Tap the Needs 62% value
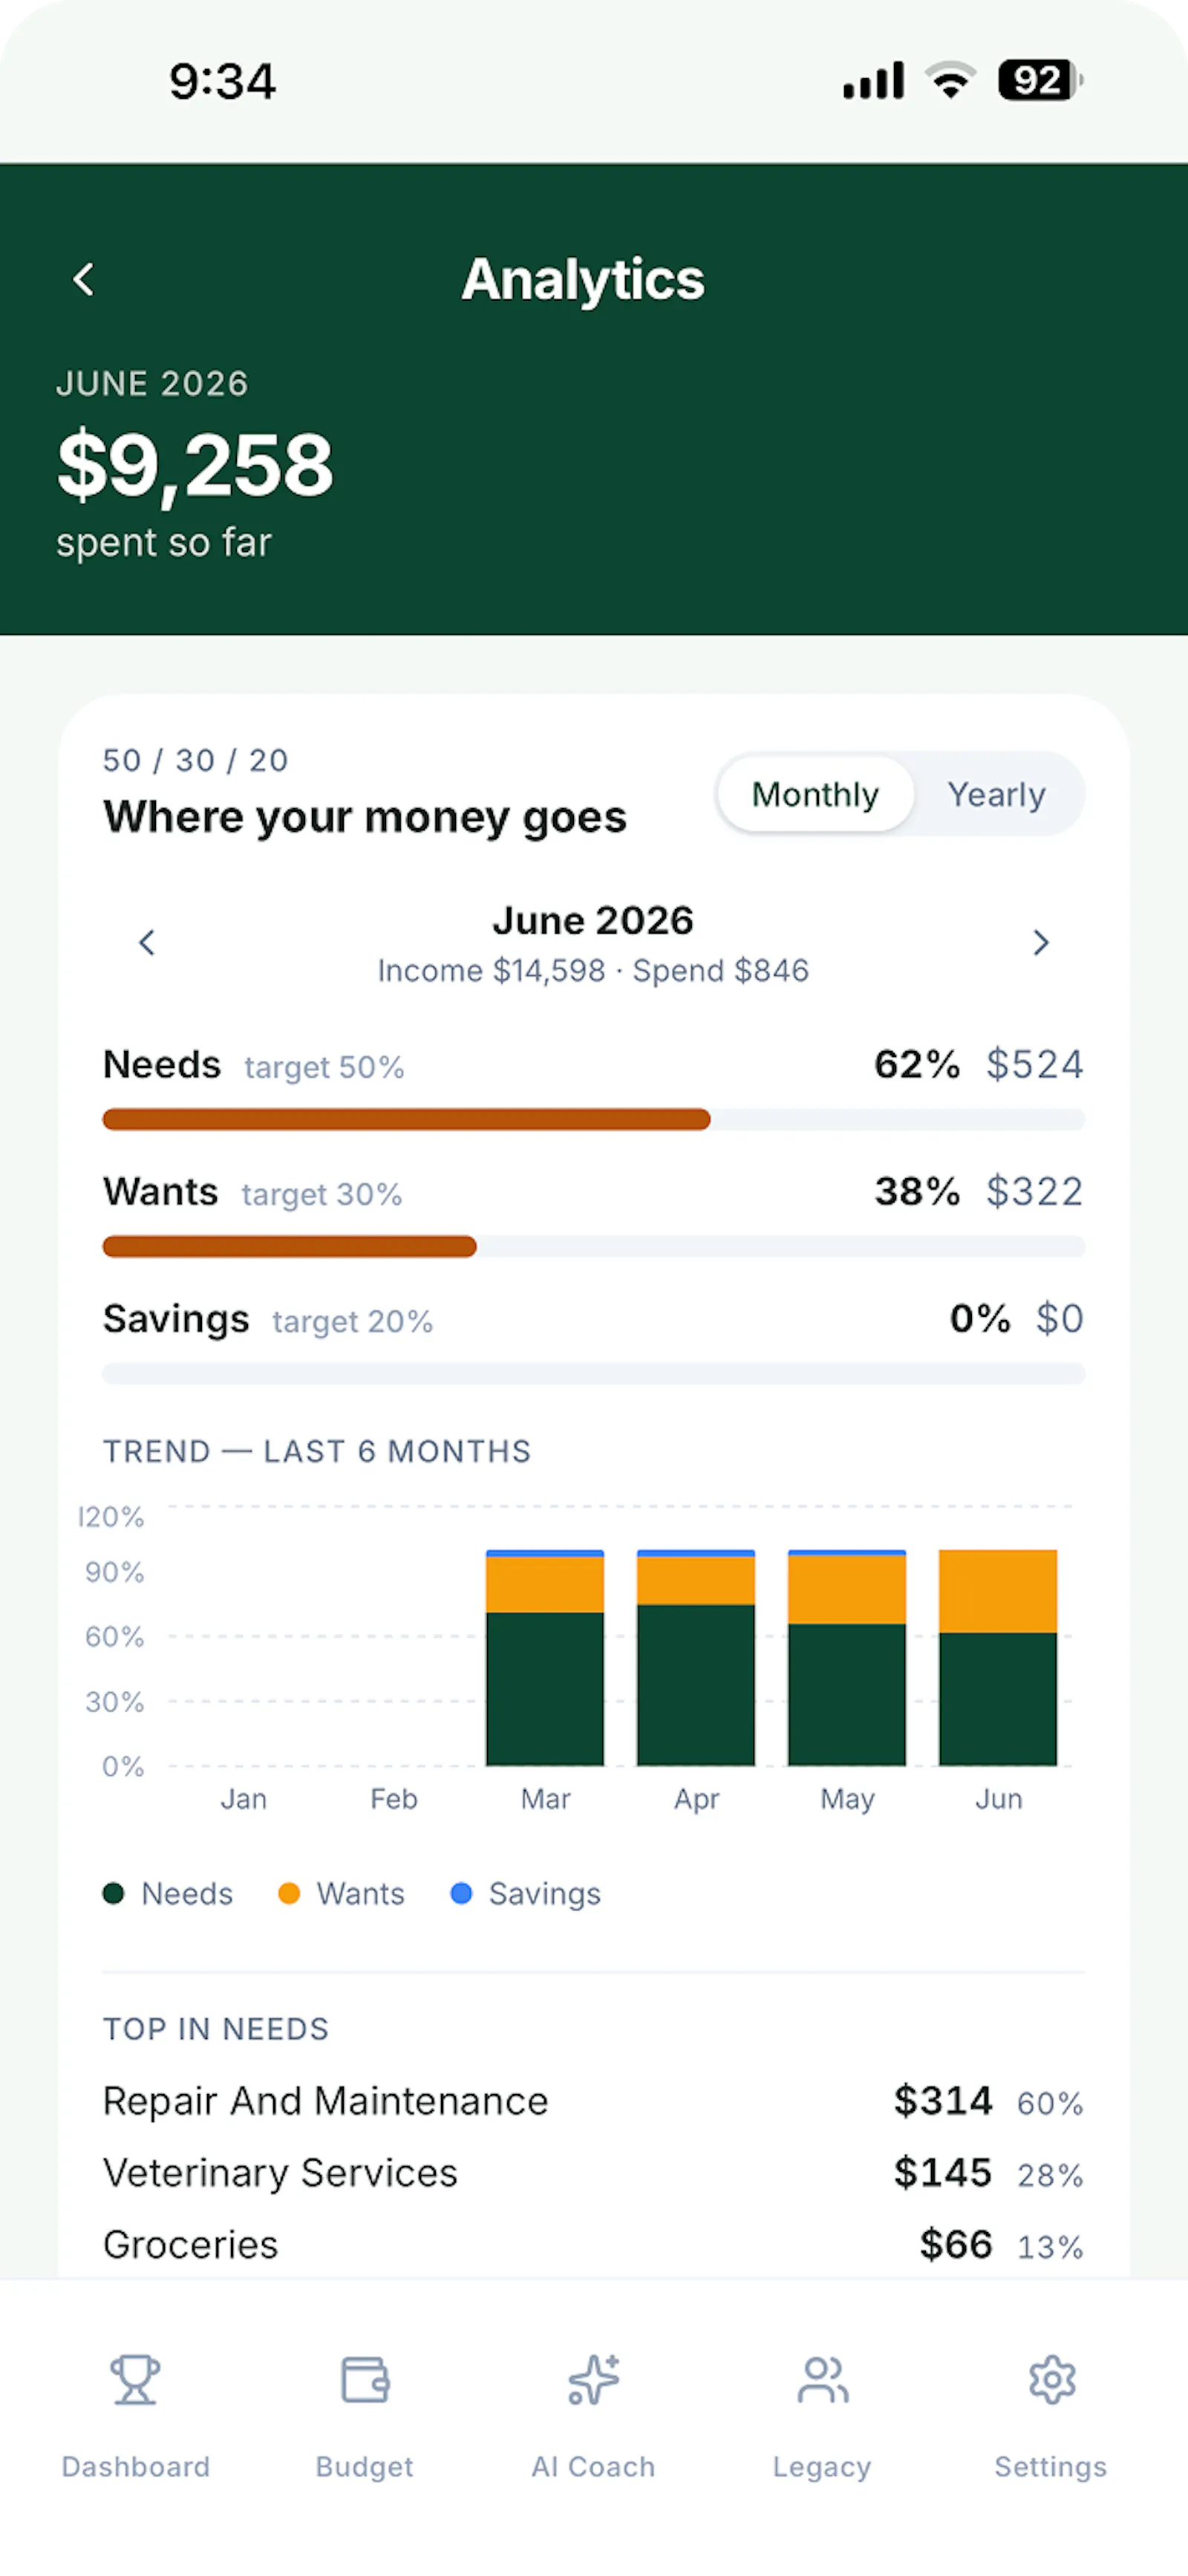 pos(917,1064)
